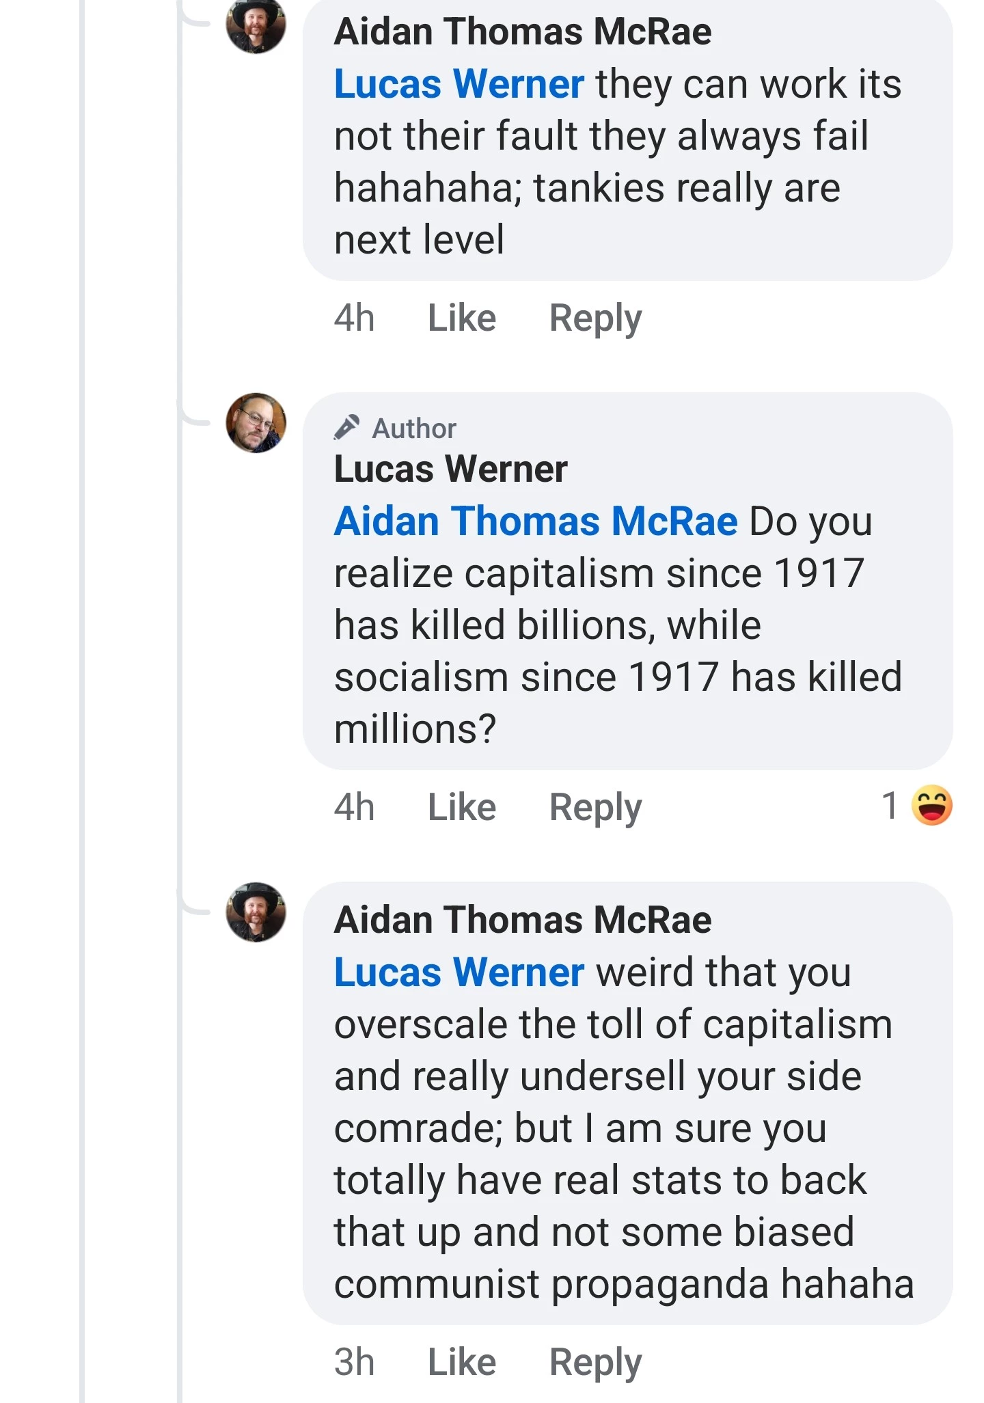Like the 'tankies really are next level' comment
Image resolution: width=984 pixels, height=1403 pixels.
click(x=462, y=318)
